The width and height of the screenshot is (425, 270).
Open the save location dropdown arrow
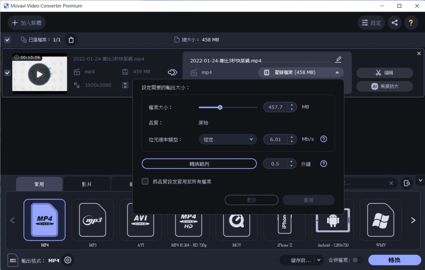coord(319,260)
